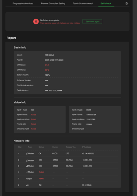The height and width of the screenshot is (196, 137).
Task: Click the Carrier column header
Action: tap(55, 147)
